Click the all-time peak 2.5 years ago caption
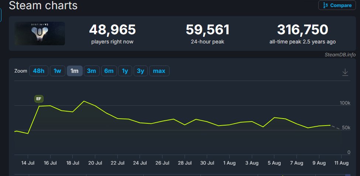360x176 pixels. [303, 42]
